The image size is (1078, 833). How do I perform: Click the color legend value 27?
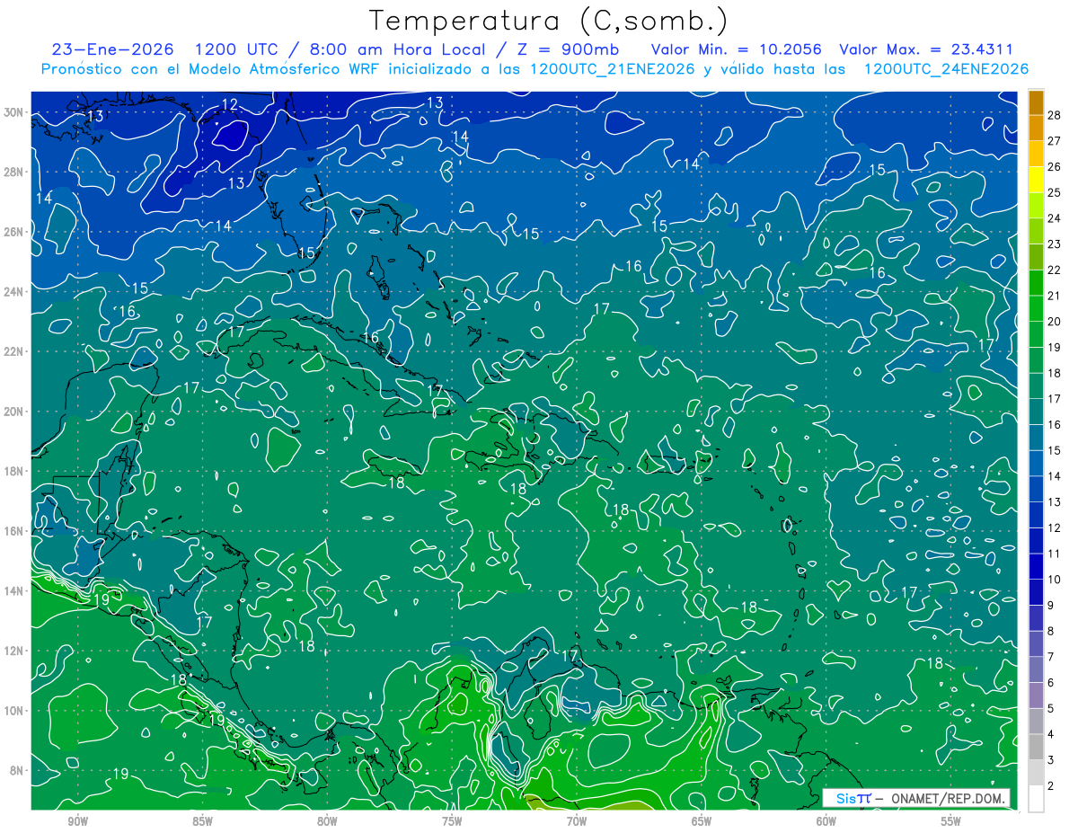[x=1055, y=140]
